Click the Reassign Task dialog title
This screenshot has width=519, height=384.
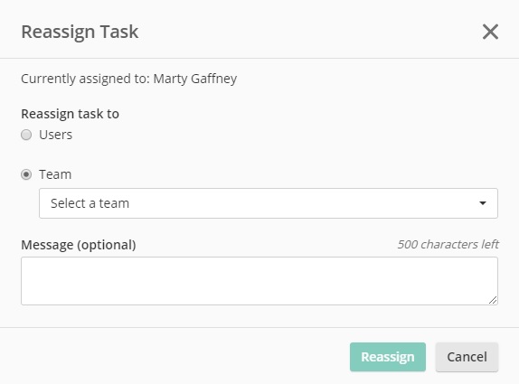coord(80,32)
